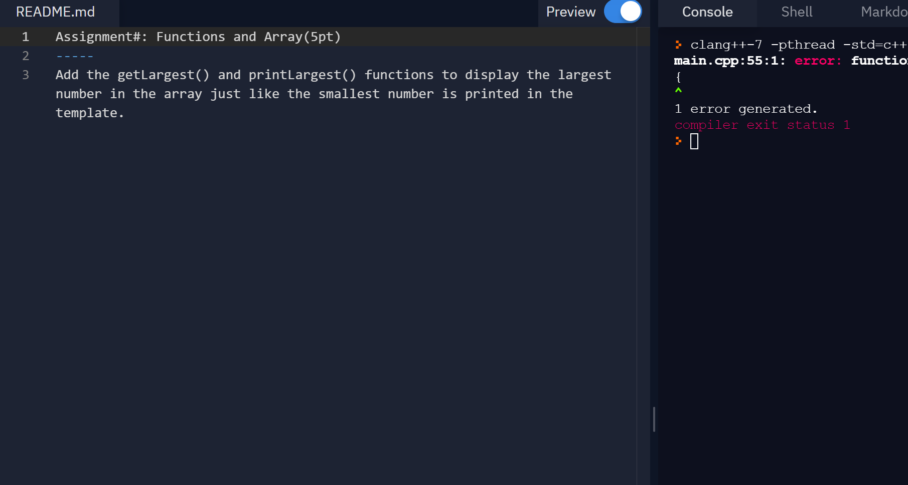Click the README.md file tab icon area
Image resolution: width=908 pixels, height=485 pixels.
point(55,12)
